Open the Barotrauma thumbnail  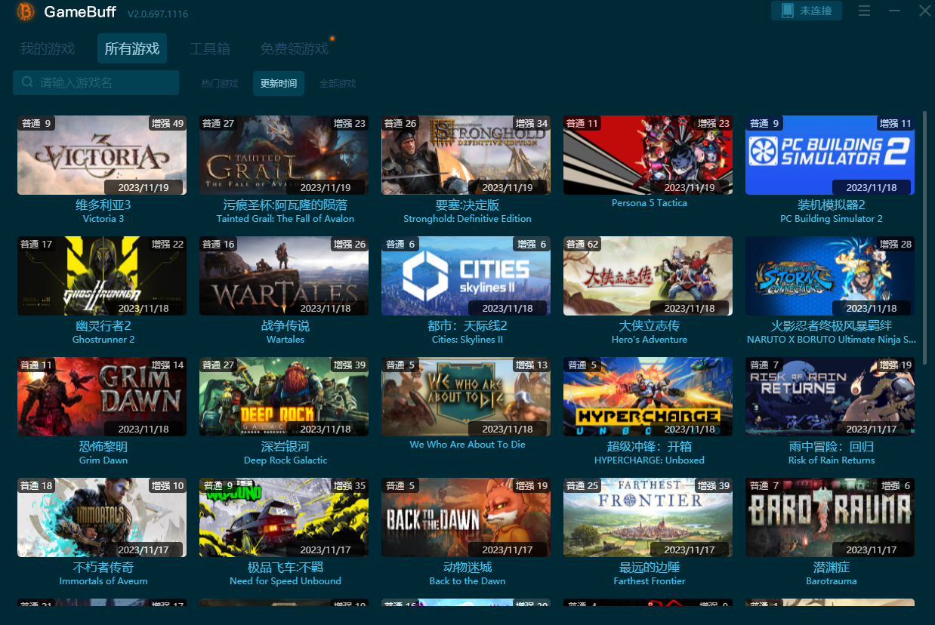coord(830,517)
